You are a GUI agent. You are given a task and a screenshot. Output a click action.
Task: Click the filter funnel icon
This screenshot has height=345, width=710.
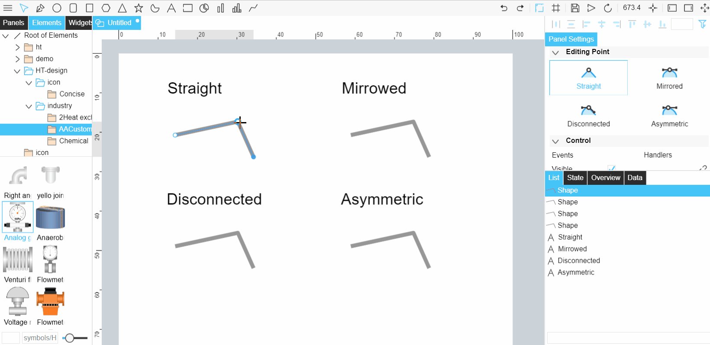click(703, 24)
